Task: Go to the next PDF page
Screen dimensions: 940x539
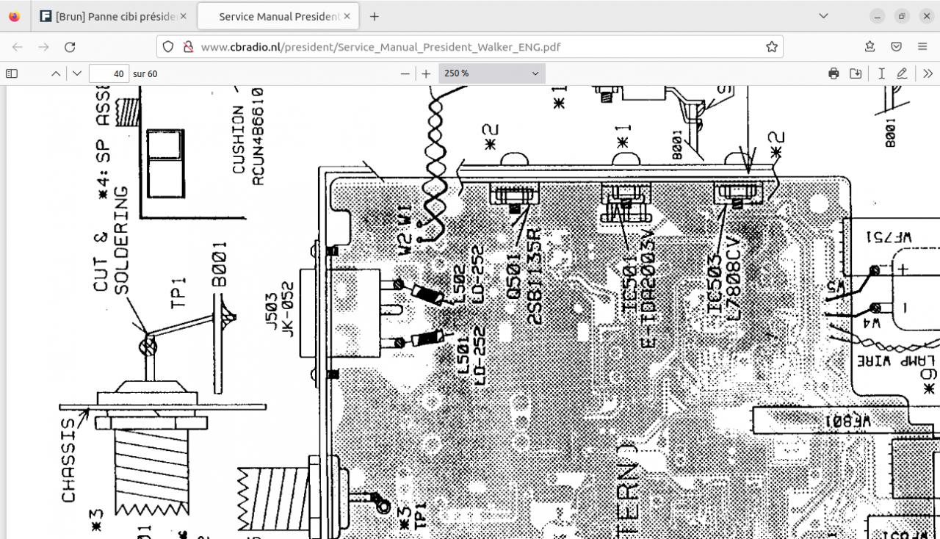Action: pyautogui.click(x=77, y=73)
